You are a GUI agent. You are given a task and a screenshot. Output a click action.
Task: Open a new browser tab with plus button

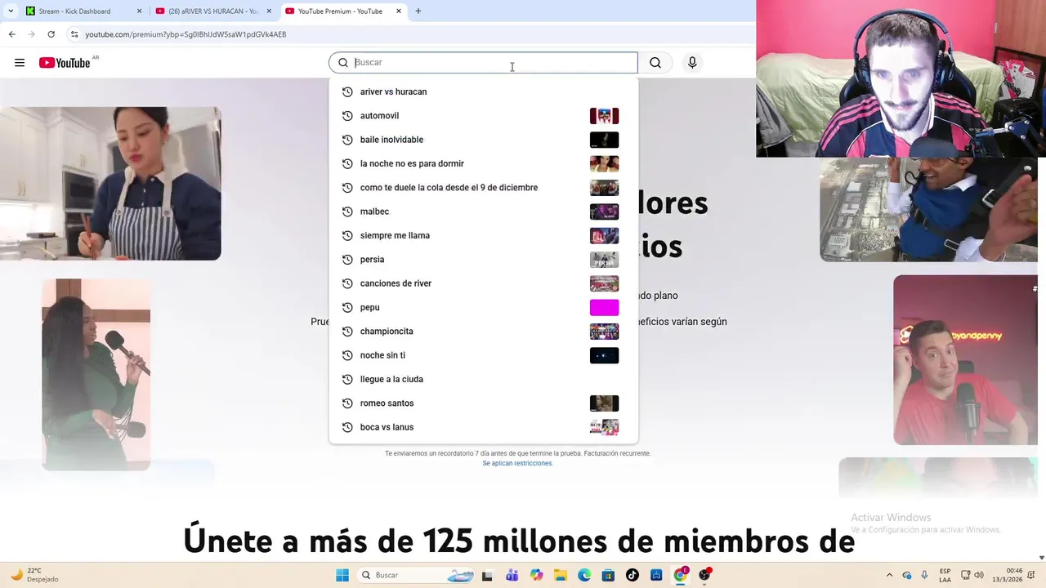(x=418, y=11)
